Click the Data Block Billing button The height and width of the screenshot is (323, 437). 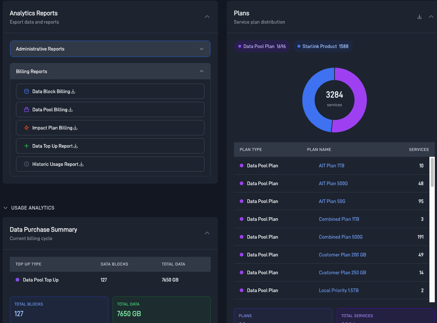pos(110,91)
